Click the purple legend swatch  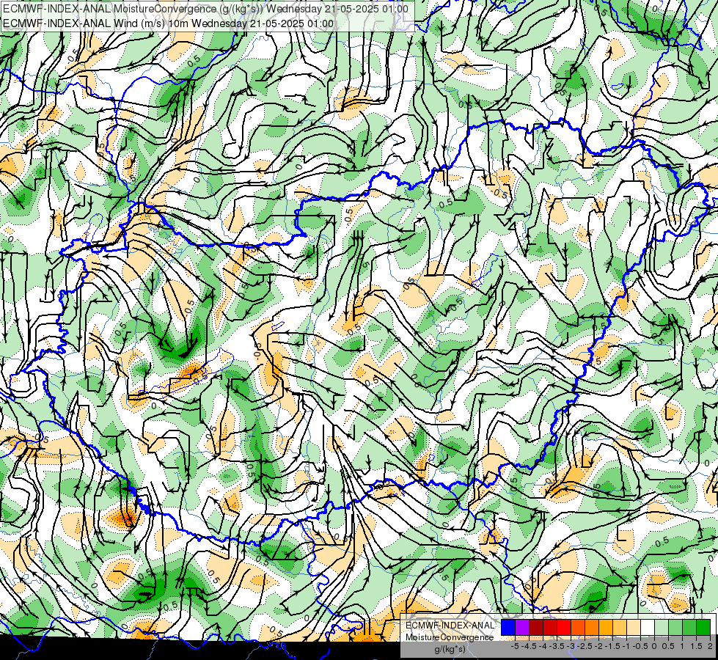pyautogui.click(x=522, y=628)
